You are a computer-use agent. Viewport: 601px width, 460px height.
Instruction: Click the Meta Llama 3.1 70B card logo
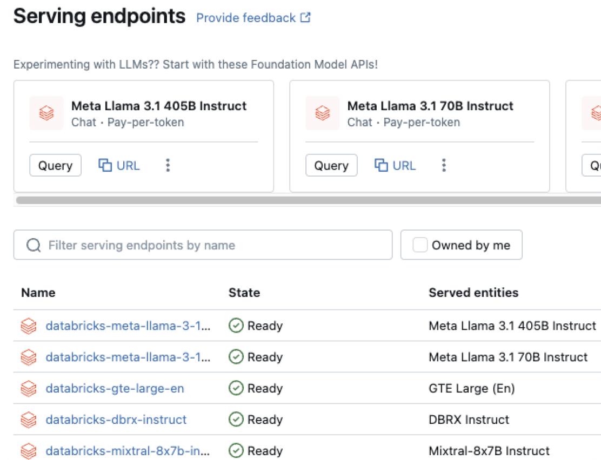[323, 113]
